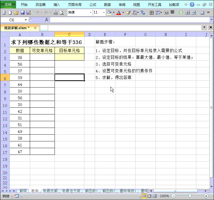
Task: Select cell containing 目标单元格
Action: coord(69,50)
